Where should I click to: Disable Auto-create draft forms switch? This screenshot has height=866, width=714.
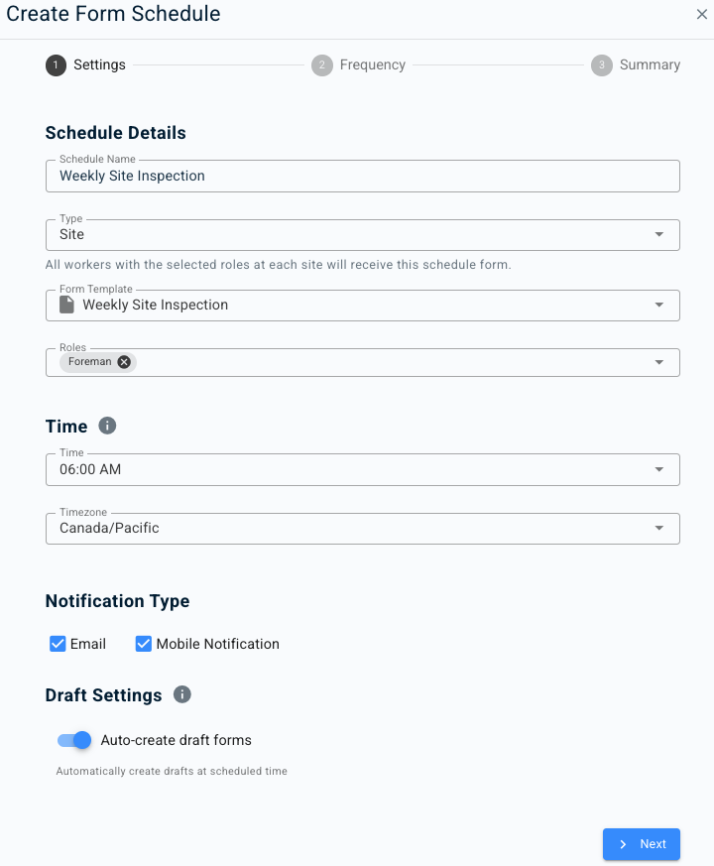tap(74, 740)
